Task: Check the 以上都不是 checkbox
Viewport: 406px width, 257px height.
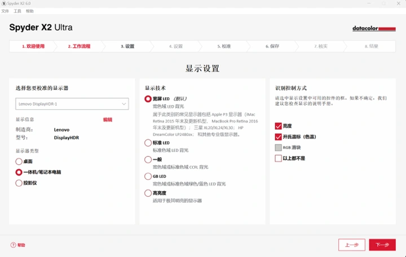Action: click(x=278, y=158)
